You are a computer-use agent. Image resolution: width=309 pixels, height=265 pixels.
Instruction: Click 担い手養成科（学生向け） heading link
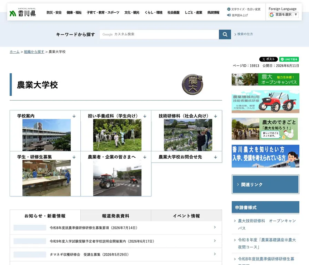tap(113, 116)
